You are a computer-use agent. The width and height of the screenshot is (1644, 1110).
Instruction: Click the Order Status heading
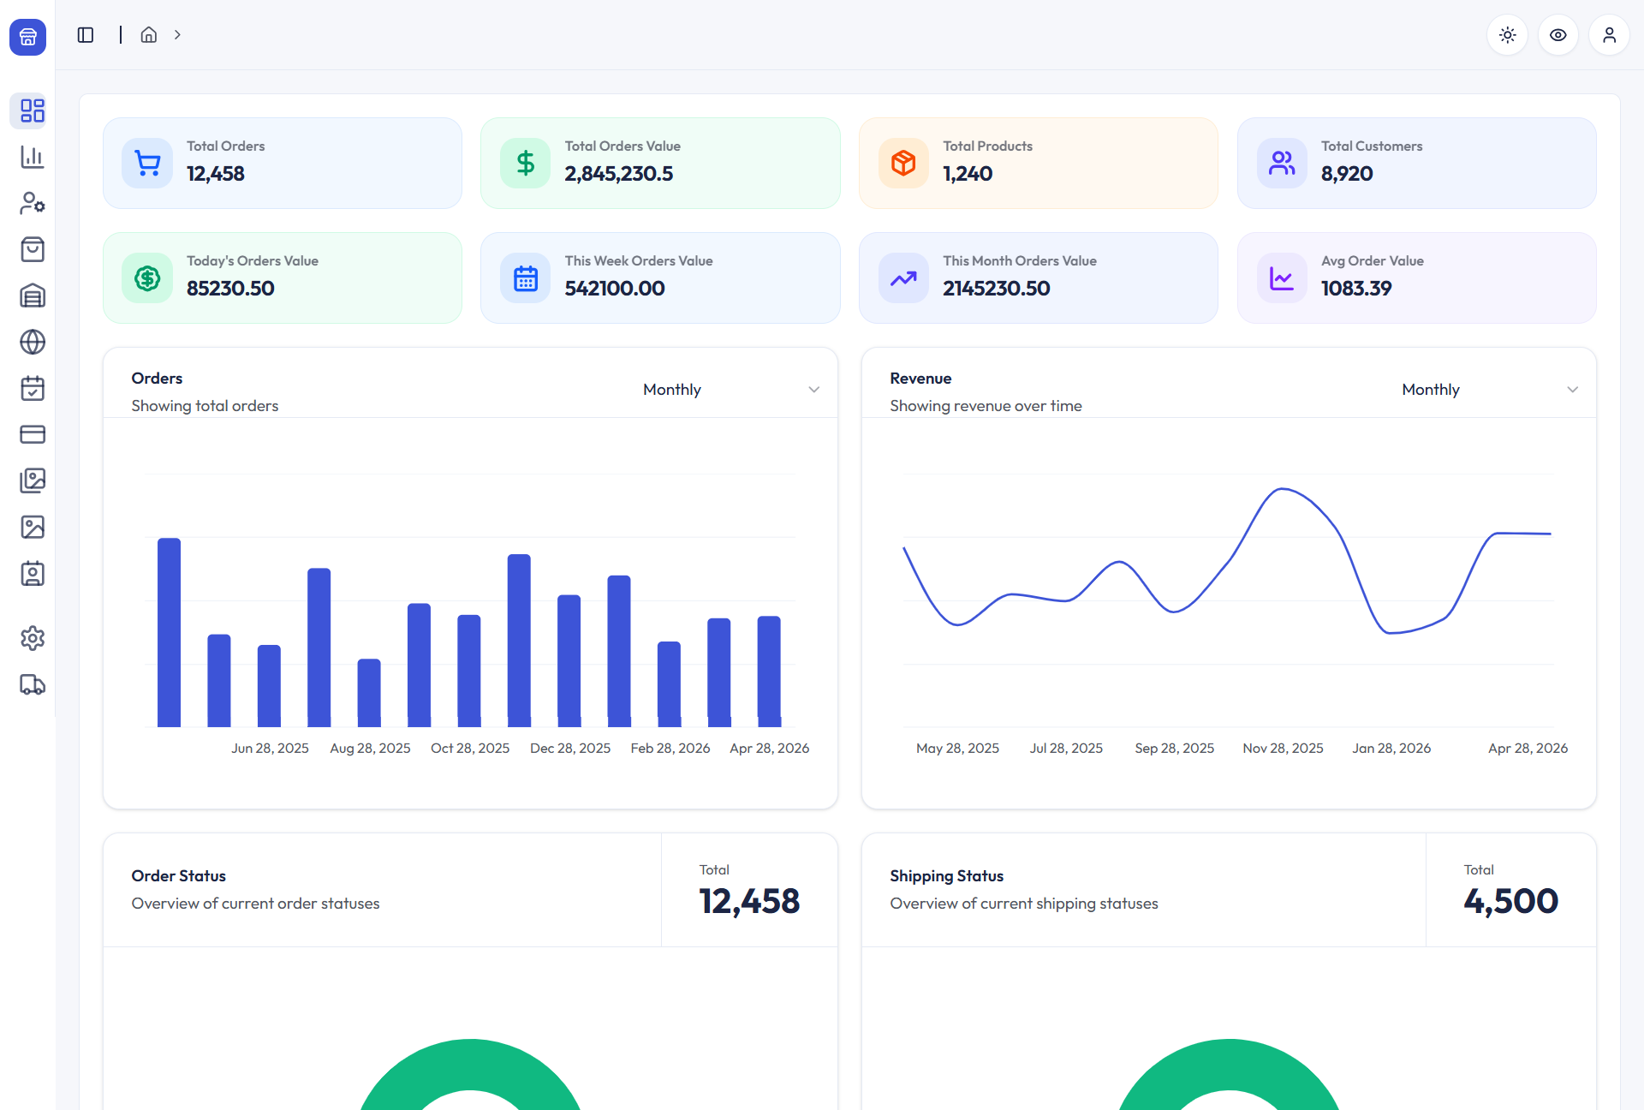pos(179,876)
